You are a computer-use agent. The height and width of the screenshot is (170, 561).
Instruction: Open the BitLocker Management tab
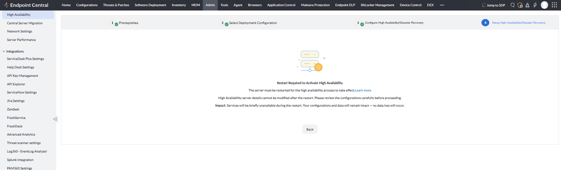(x=377, y=5)
